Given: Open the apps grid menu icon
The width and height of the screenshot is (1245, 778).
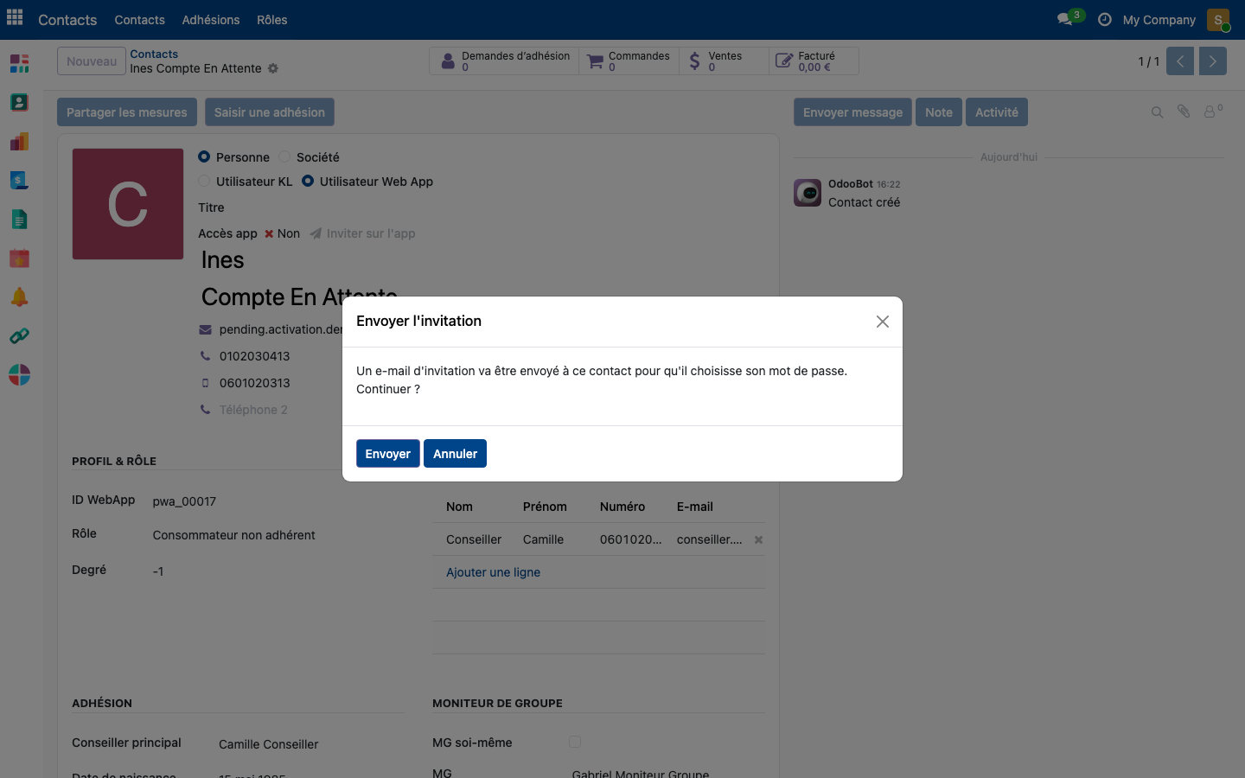Looking at the screenshot, I should [x=15, y=18].
